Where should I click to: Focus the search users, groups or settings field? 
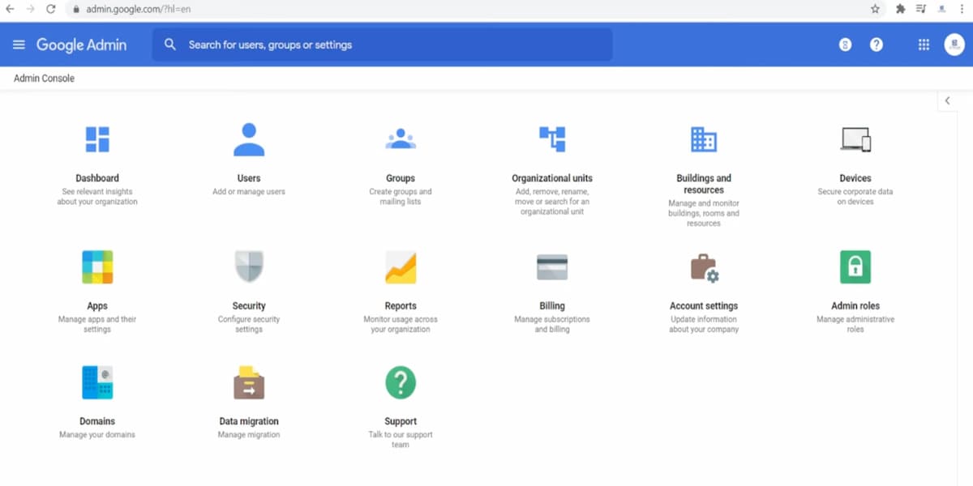pyautogui.click(x=382, y=45)
